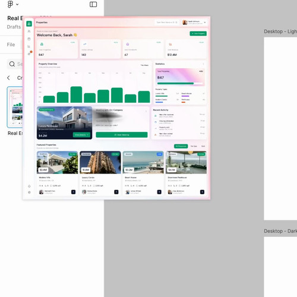Image resolution: width=297 pixels, height=297 pixels.
Task: Click the green building icon on the 847 card
Action: pos(42,44)
